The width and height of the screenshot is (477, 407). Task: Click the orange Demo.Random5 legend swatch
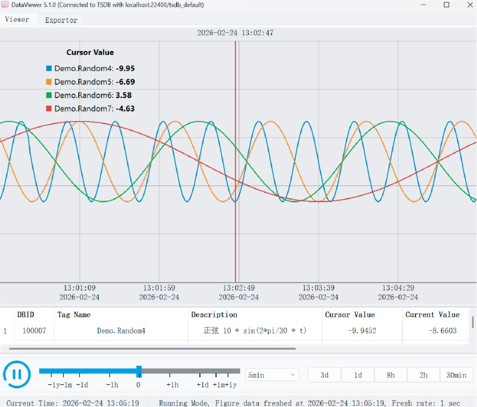click(48, 82)
